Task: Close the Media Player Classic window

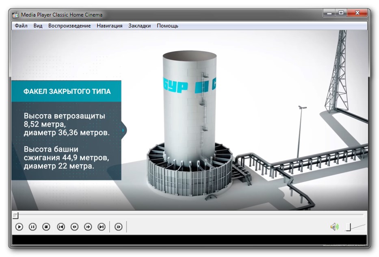Action: [357, 13]
